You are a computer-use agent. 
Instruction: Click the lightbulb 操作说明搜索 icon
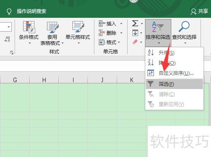(9, 11)
